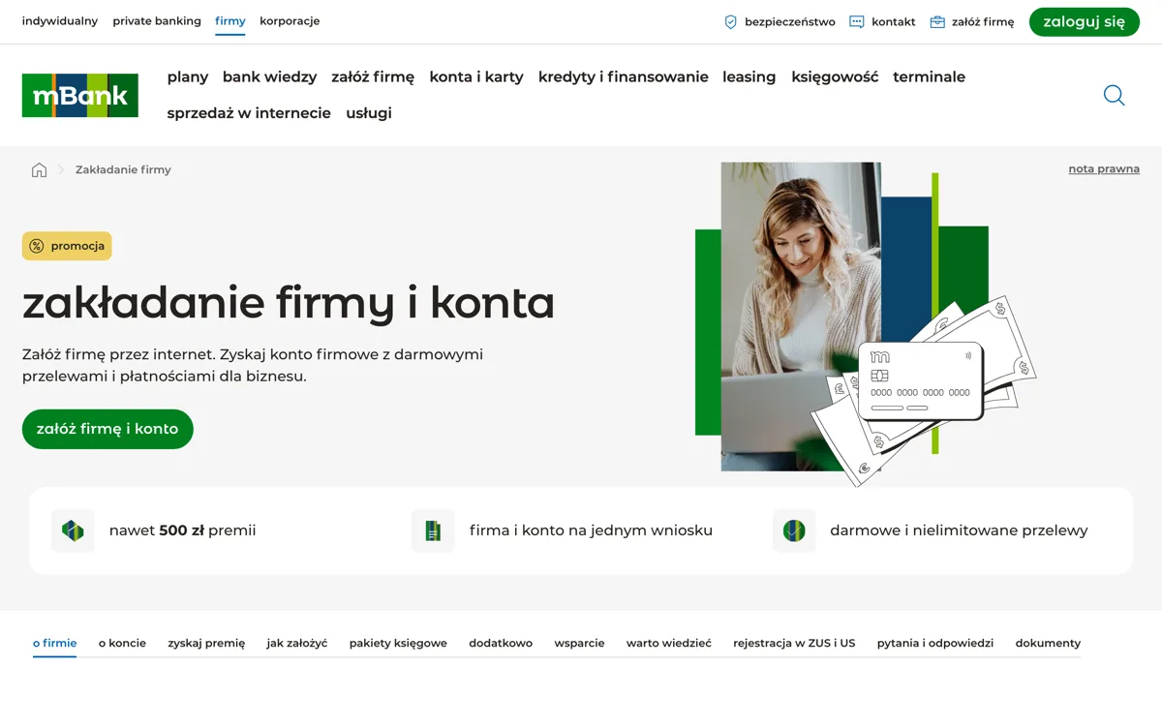The width and height of the screenshot is (1162, 726).
Task: Click nawet 500 zł premii text
Action: pos(183,530)
